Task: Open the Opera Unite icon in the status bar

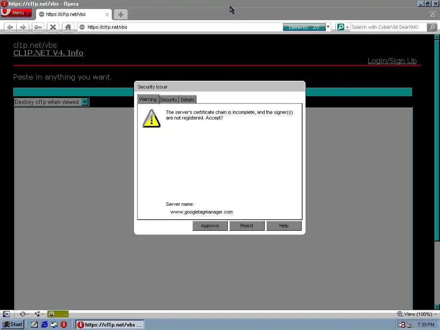Action: [x=39, y=314]
